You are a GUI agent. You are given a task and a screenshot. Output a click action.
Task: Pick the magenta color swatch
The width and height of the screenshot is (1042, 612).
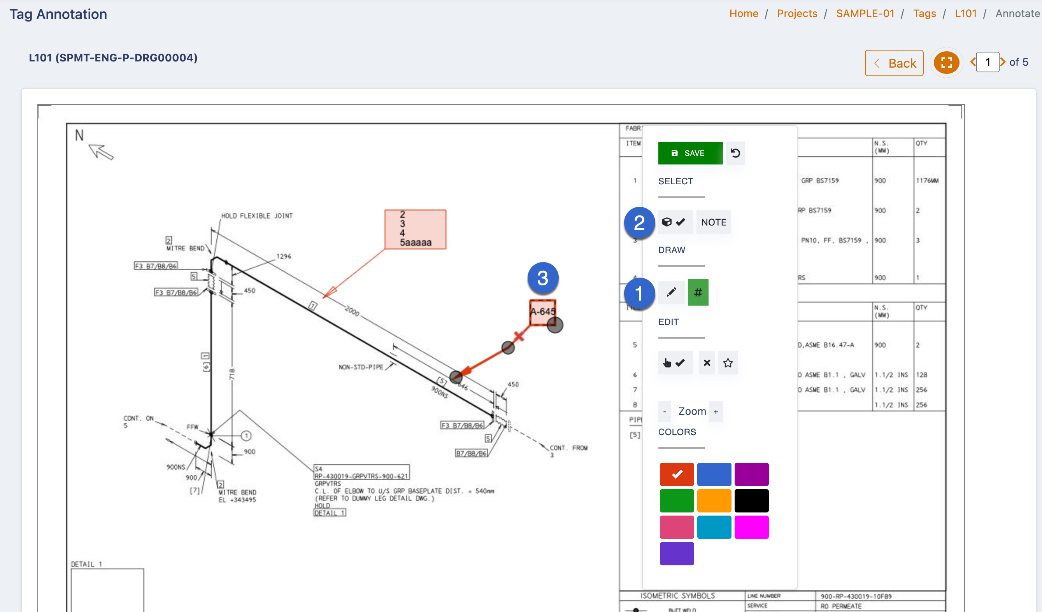[751, 527]
